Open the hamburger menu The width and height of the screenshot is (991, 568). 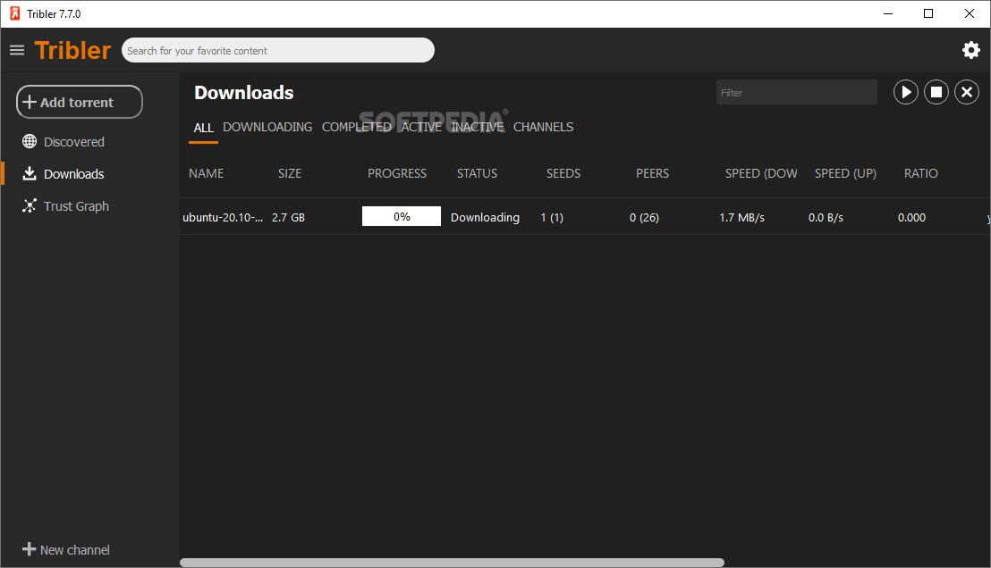click(x=17, y=50)
